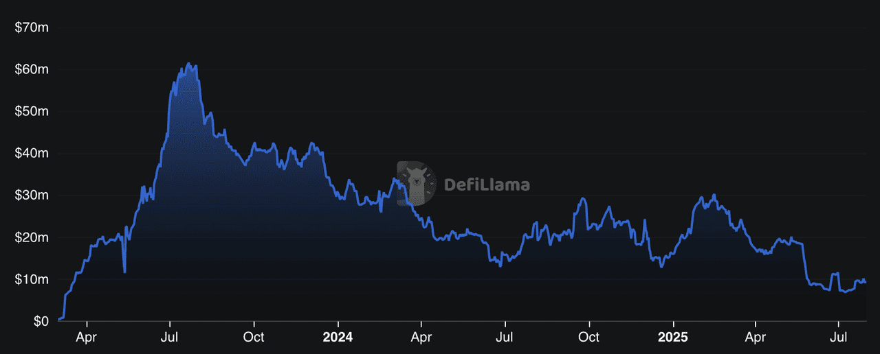Click the $40m y-axis label

tap(30, 153)
